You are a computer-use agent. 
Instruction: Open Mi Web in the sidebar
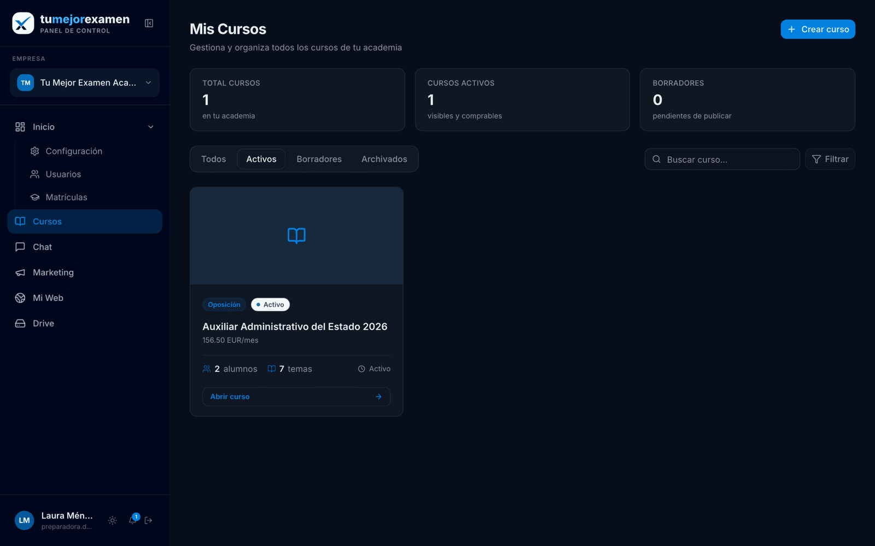point(85,298)
